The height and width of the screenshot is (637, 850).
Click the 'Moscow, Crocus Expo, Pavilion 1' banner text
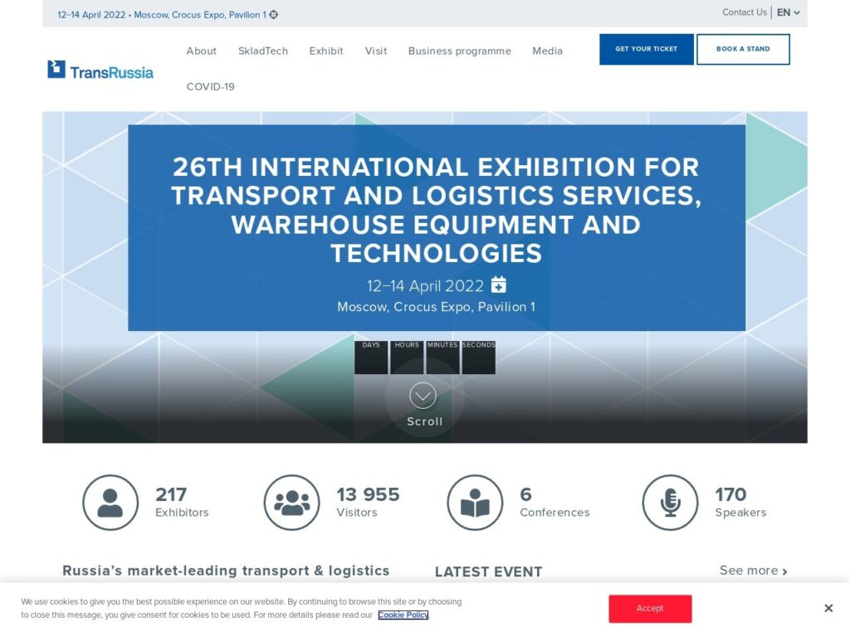coord(437,307)
